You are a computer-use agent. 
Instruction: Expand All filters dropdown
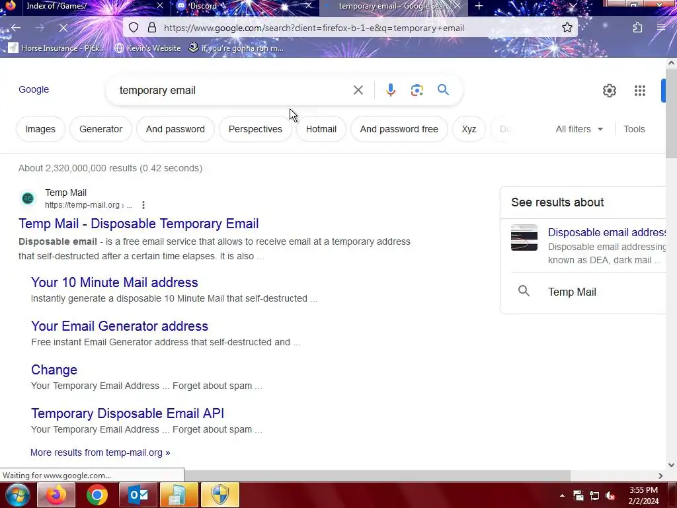[x=579, y=129]
